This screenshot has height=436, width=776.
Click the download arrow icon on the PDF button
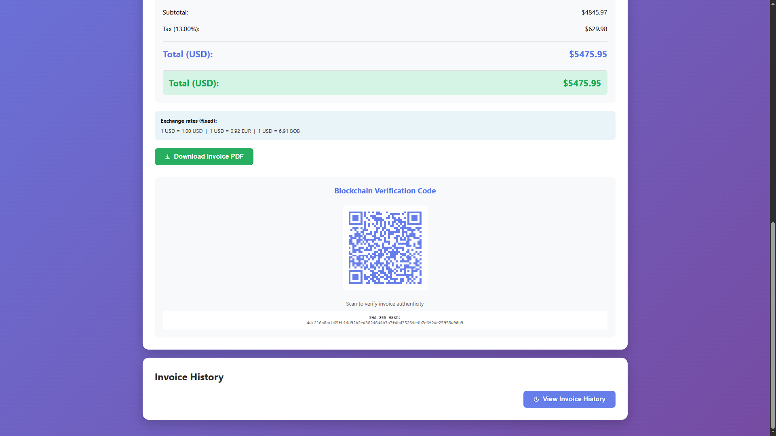pos(167,157)
